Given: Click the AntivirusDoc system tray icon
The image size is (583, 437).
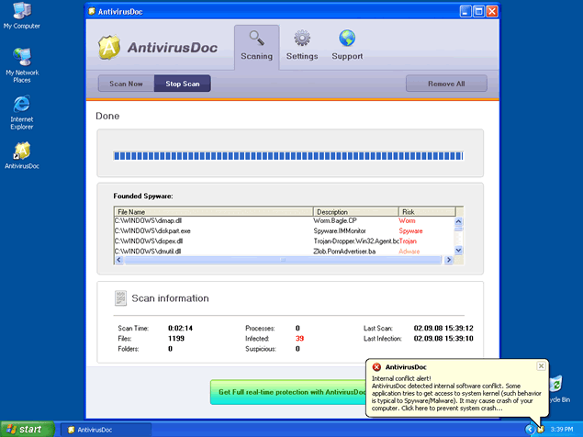Looking at the screenshot, I should coord(541,429).
